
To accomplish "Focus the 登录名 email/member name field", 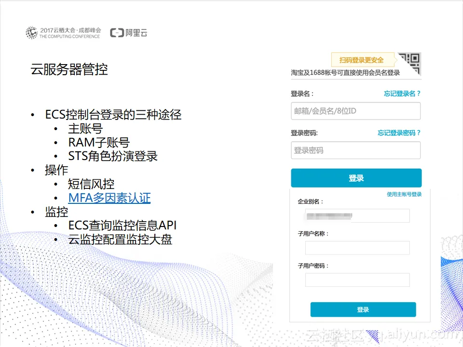I will point(355,111).
